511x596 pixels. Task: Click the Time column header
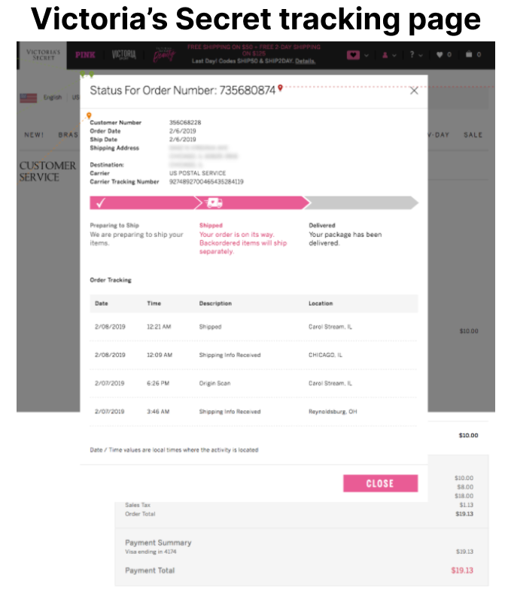pyautogui.click(x=154, y=303)
